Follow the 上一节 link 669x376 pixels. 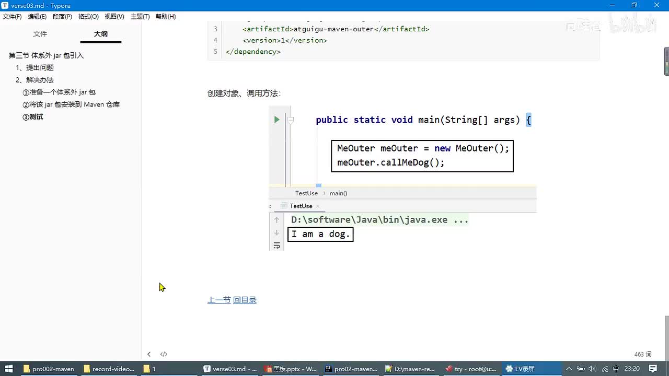[219, 300]
